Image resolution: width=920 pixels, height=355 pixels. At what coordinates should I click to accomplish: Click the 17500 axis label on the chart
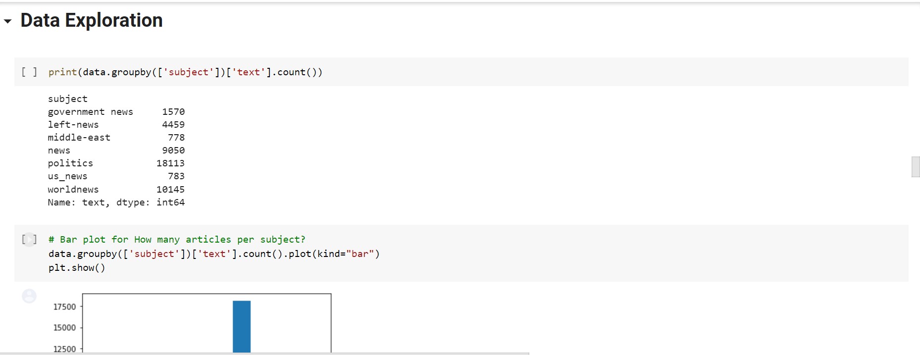click(x=64, y=306)
